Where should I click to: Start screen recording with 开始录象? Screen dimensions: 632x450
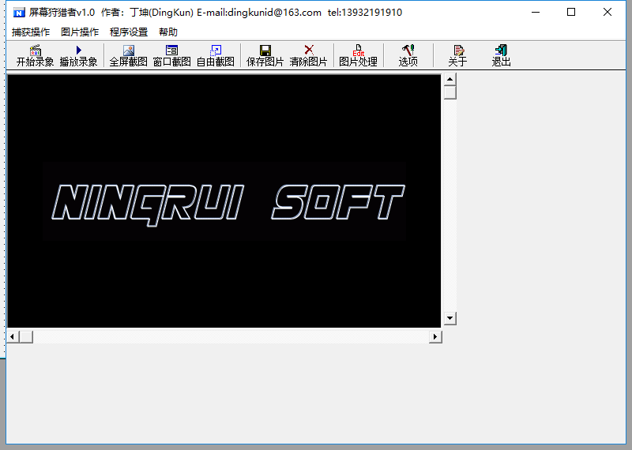click(35, 55)
